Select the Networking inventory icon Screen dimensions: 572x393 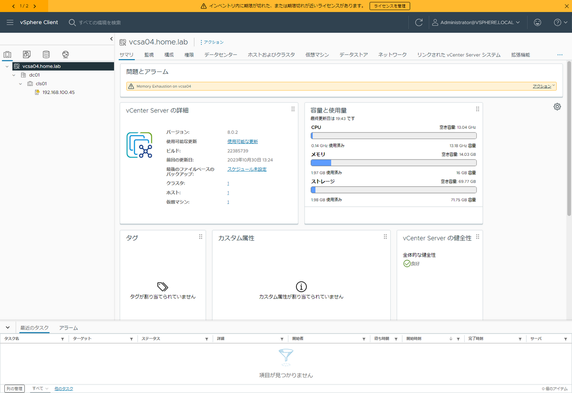[65, 54]
